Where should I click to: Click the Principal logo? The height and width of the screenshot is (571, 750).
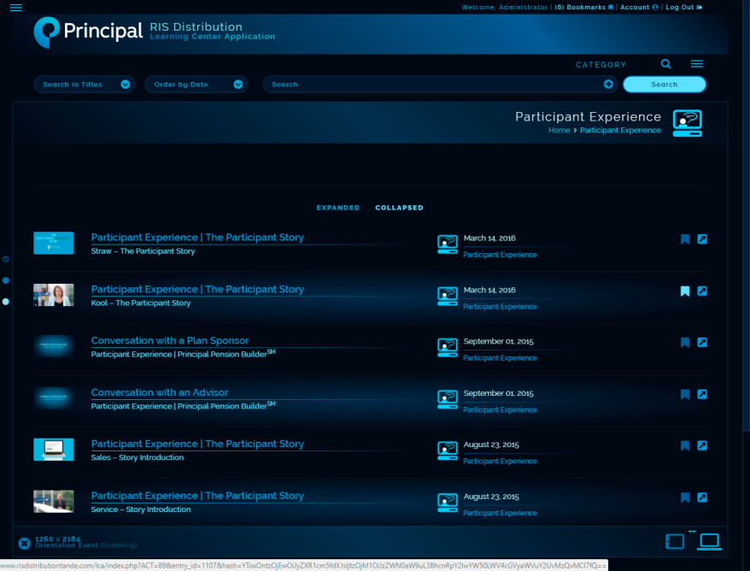pos(88,32)
